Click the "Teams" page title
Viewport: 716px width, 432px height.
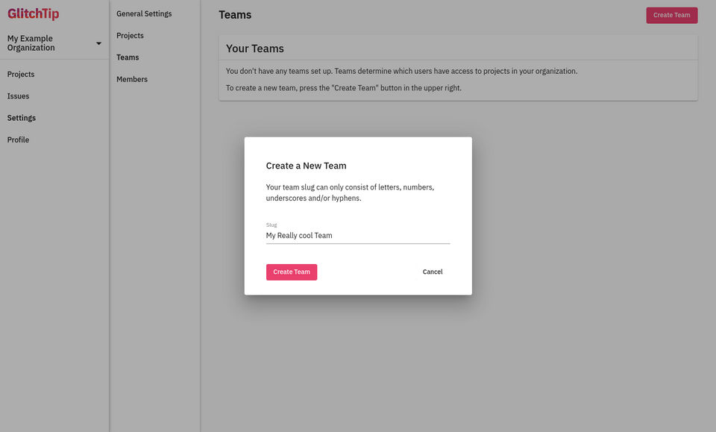tap(235, 15)
